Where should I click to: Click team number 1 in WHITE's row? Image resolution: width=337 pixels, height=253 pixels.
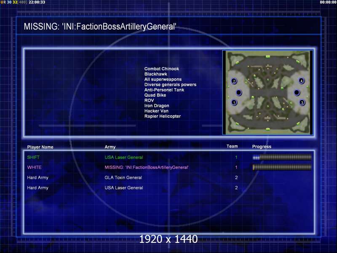point(236,167)
